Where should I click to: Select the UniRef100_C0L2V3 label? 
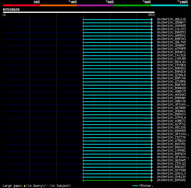(171, 29)
